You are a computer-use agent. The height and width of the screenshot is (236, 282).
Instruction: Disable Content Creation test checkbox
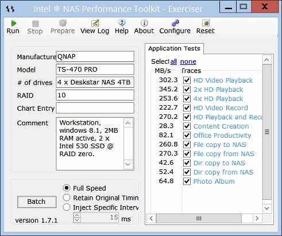pyautogui.click(x=187, y=126)
